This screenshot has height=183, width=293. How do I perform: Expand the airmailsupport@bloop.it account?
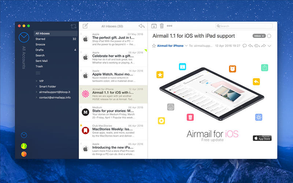click(36, 92)
